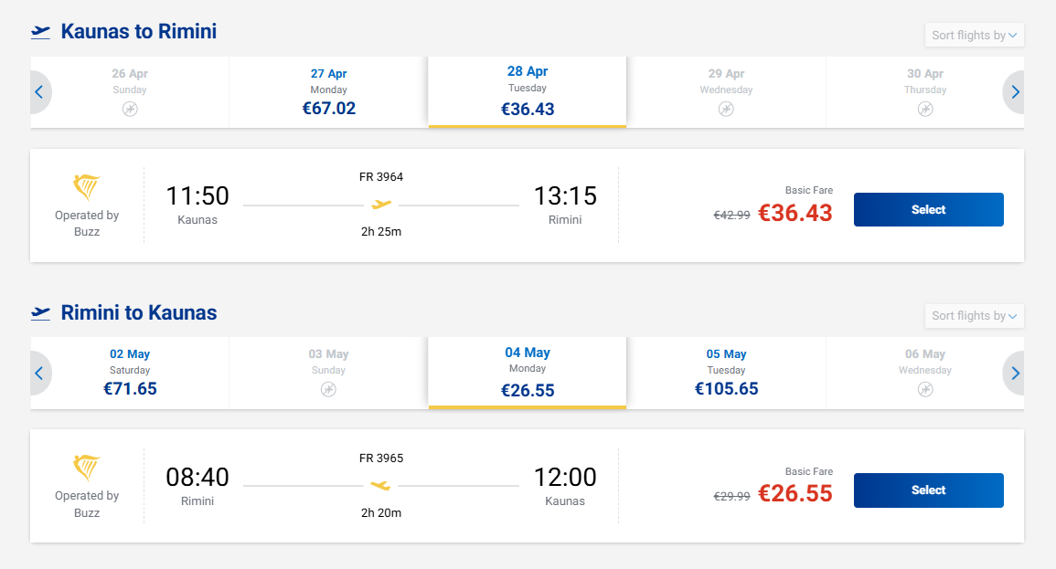Click next dates arrow for return flights
1056x569 pixels.
pyautogui.click(x=1015, y=373)
